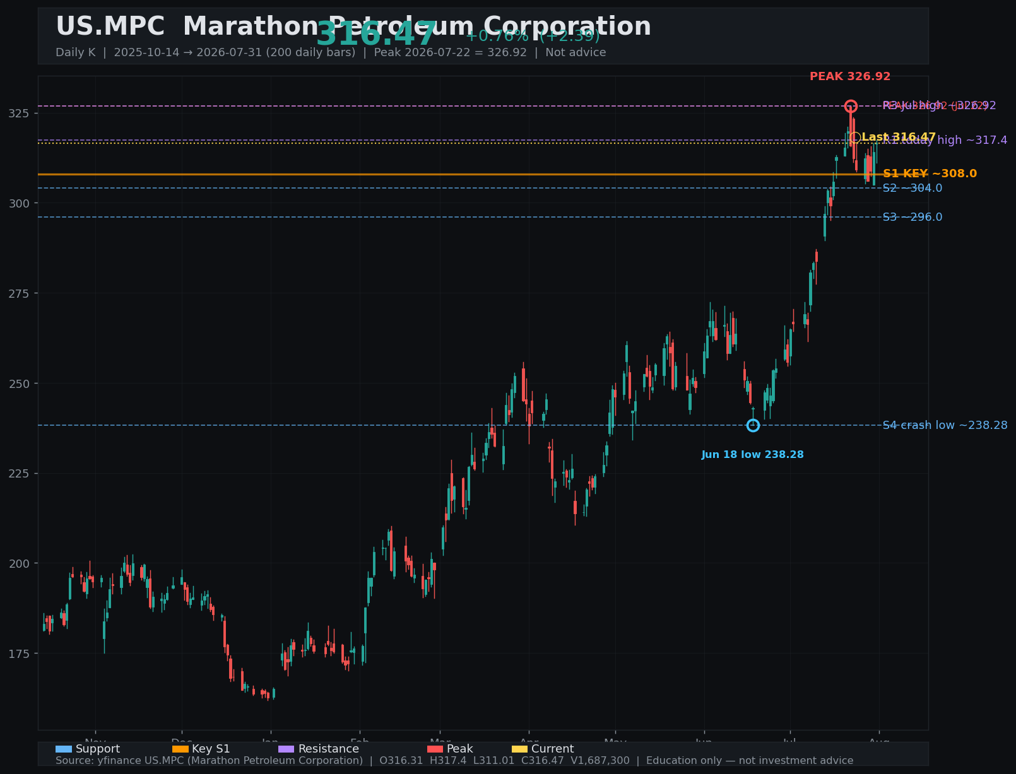Click the "Daily K" text in the subtitle
1016x774 pixels.
tap(75, 52)
